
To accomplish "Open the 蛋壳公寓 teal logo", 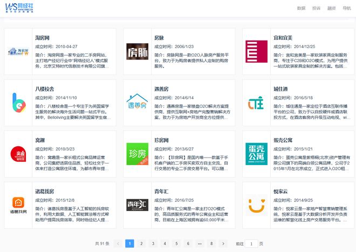I will click(x=257, y=154).
